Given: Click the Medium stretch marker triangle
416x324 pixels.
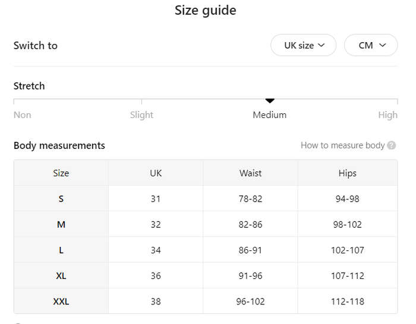Looking at the screenshot, I should (270, 101).
